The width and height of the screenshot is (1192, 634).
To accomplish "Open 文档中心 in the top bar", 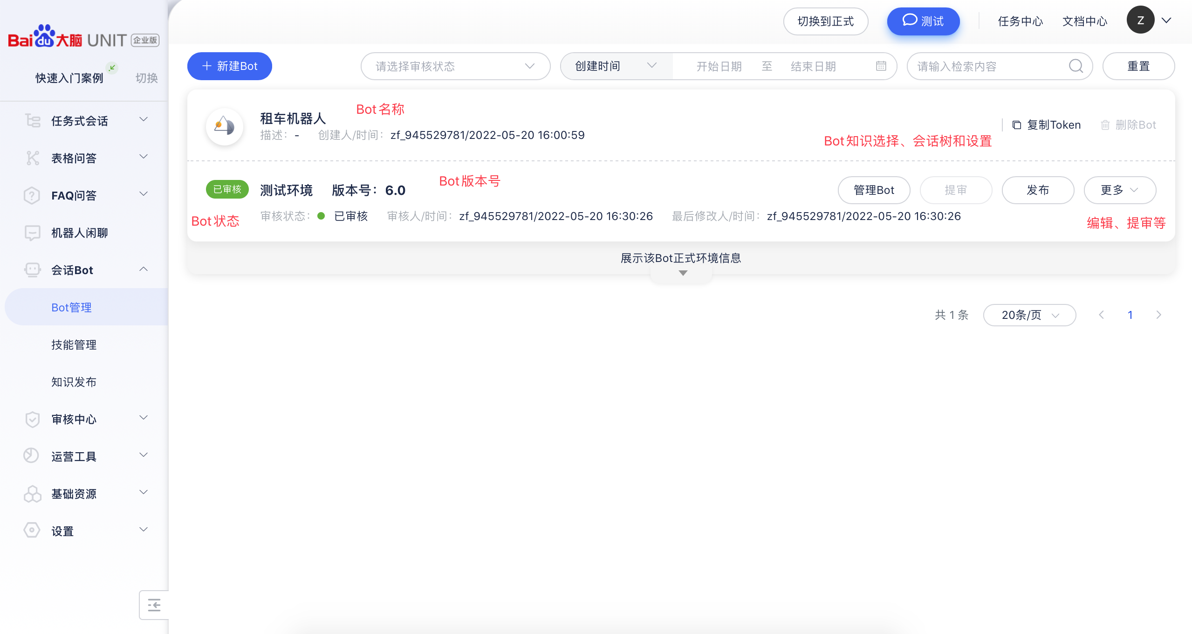I will [x=1084, y=21].
